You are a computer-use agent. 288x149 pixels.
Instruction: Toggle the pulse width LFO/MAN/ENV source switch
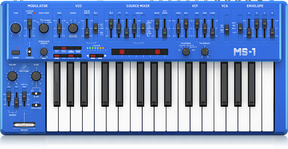tap(96, 28)
